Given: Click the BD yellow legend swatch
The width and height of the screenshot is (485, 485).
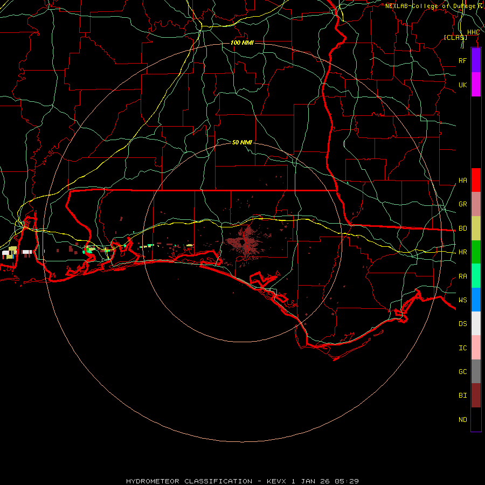Looking at the screenshot, I should [476, 228].
